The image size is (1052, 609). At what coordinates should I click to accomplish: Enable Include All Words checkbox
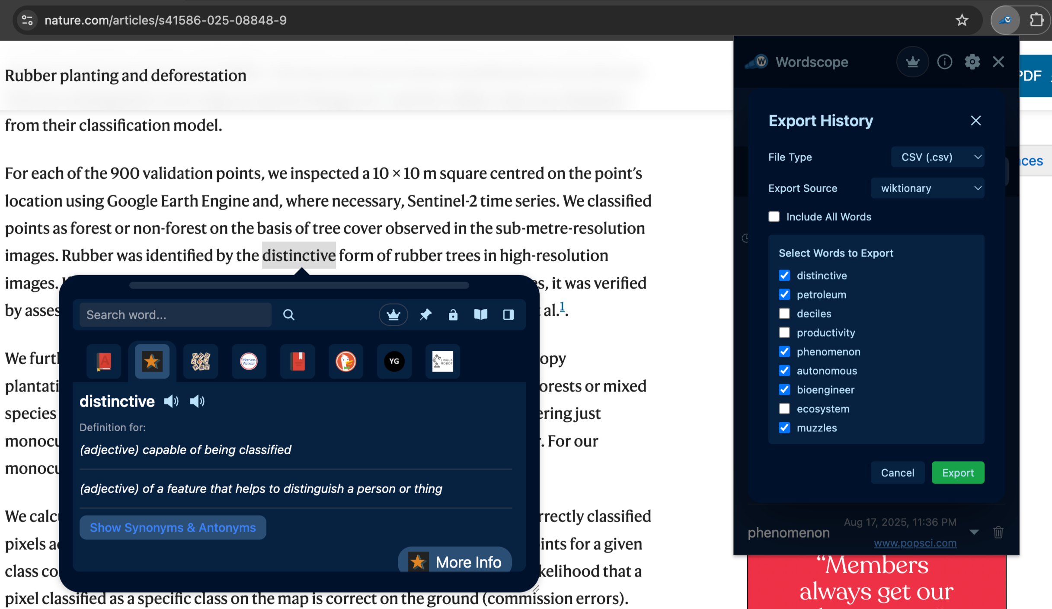click(x=774, y=217)
